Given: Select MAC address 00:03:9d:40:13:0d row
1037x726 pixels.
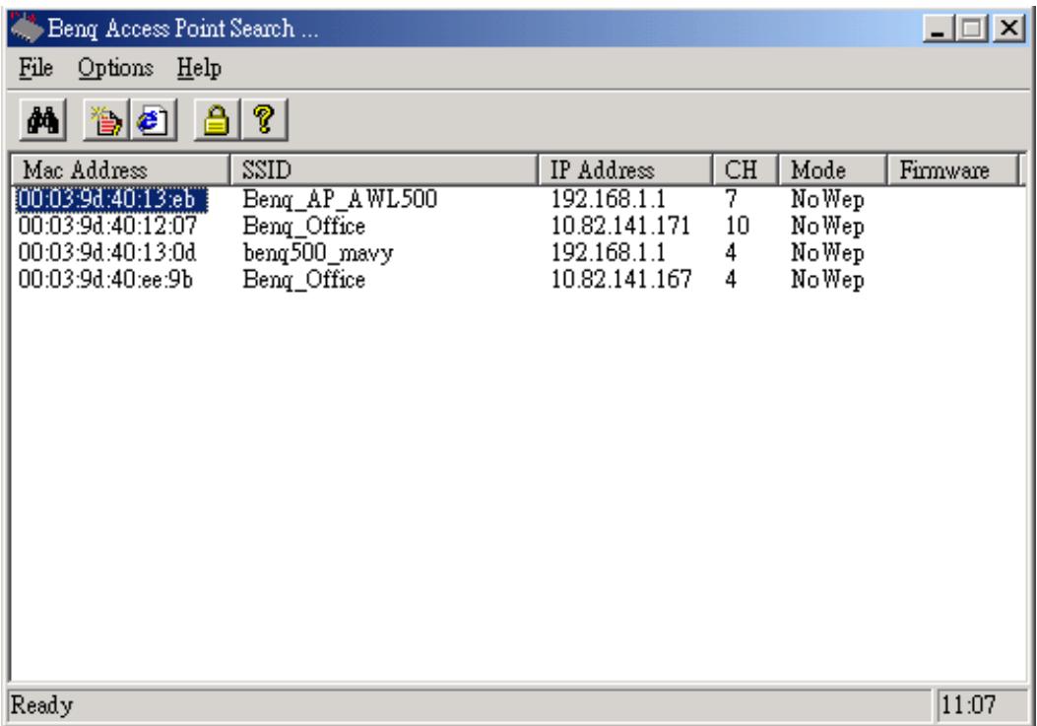Looking at the screenshot, I should (x=107, y=253).
